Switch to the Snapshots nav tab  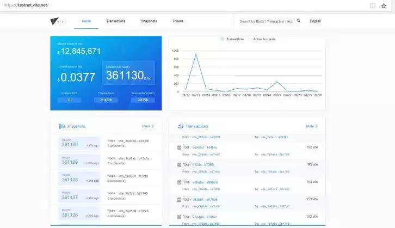coord(149,21)
